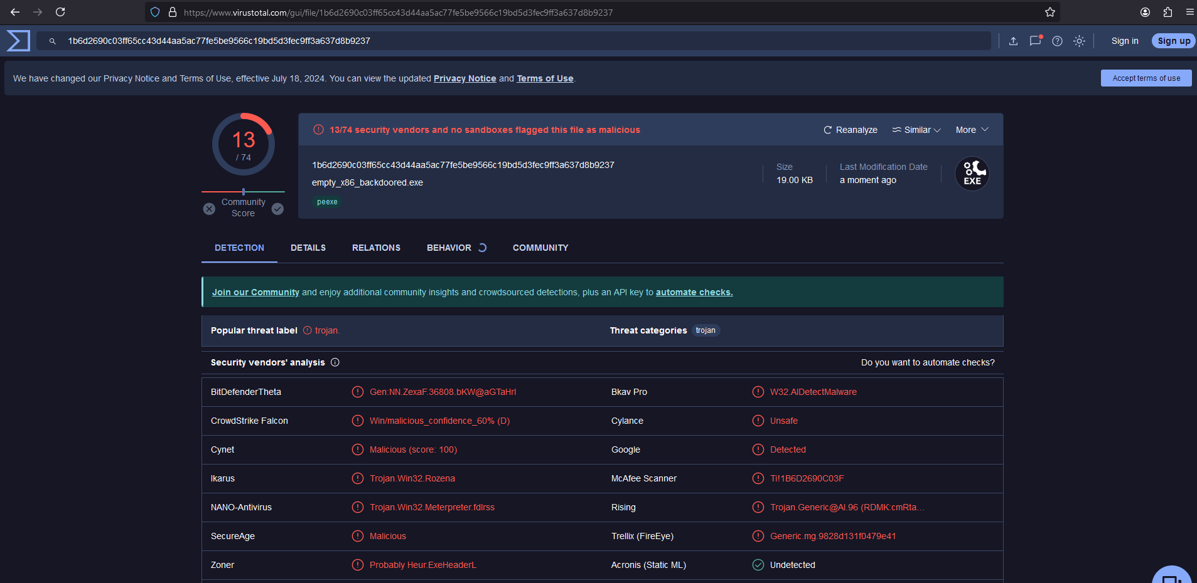
Task: Click the browser URL address bar
Action: point(603,12)
